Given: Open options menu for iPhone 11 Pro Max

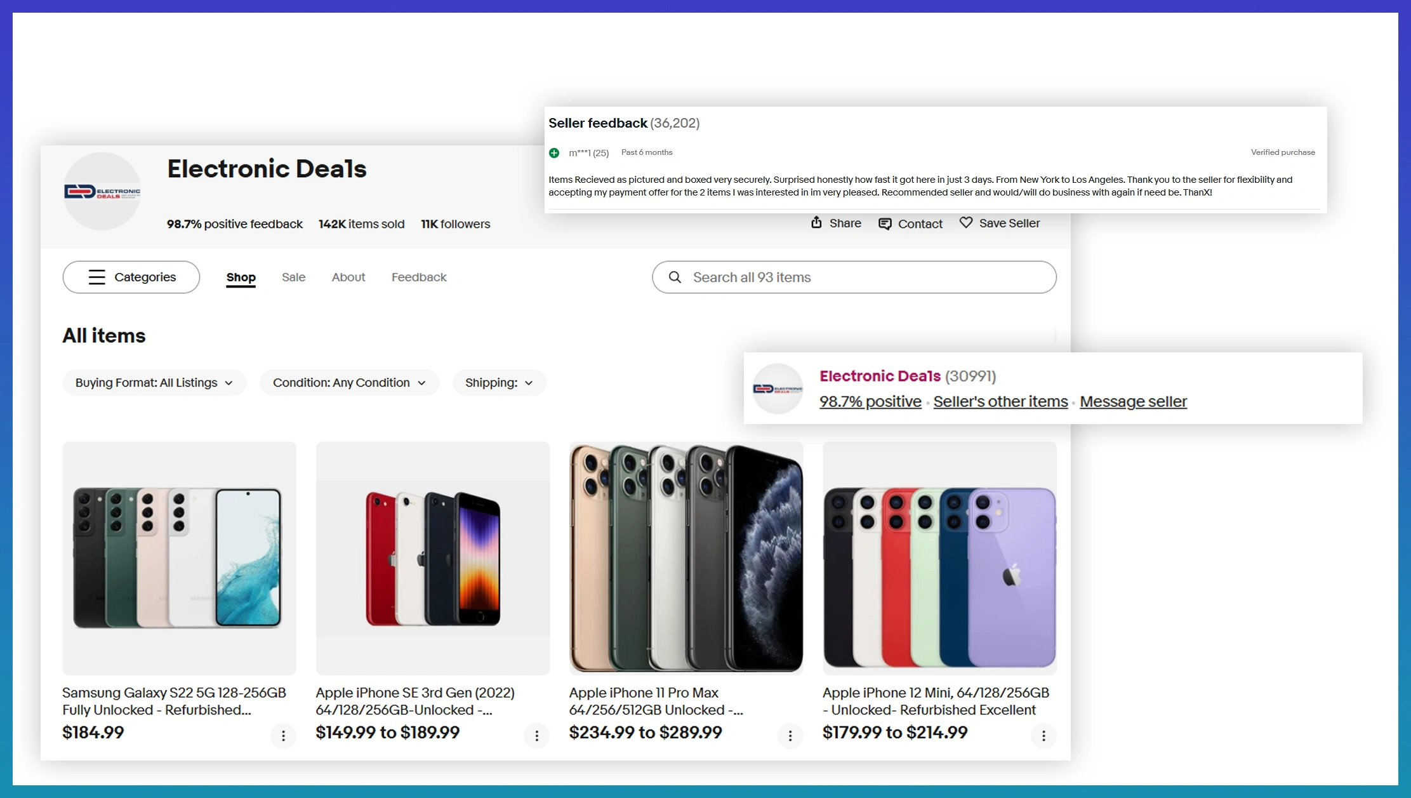Looking at the screenshot, I should (790, 736).
